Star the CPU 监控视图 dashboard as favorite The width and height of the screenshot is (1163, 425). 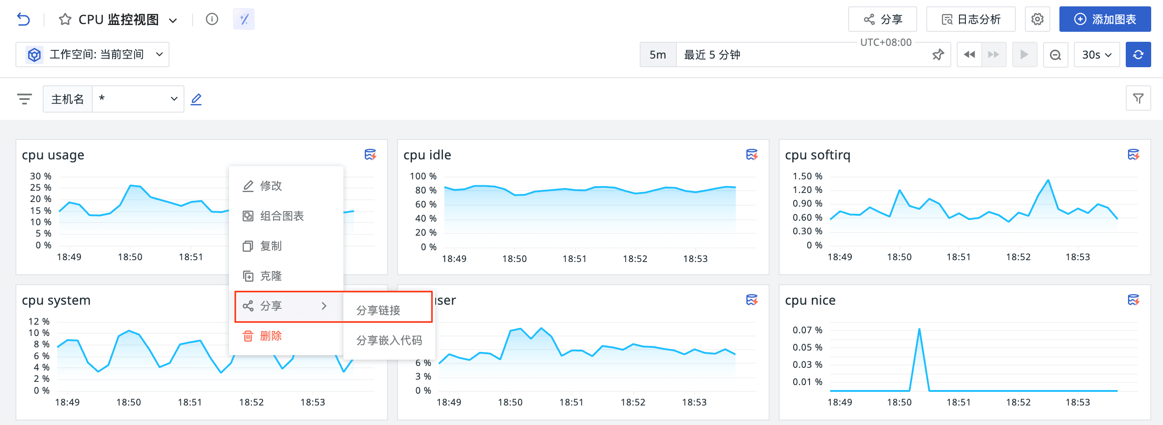(x=65, y=20)
